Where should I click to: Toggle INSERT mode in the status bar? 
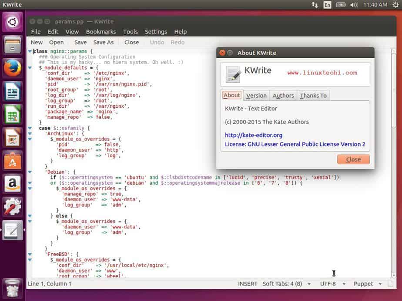tap(248, 284)
